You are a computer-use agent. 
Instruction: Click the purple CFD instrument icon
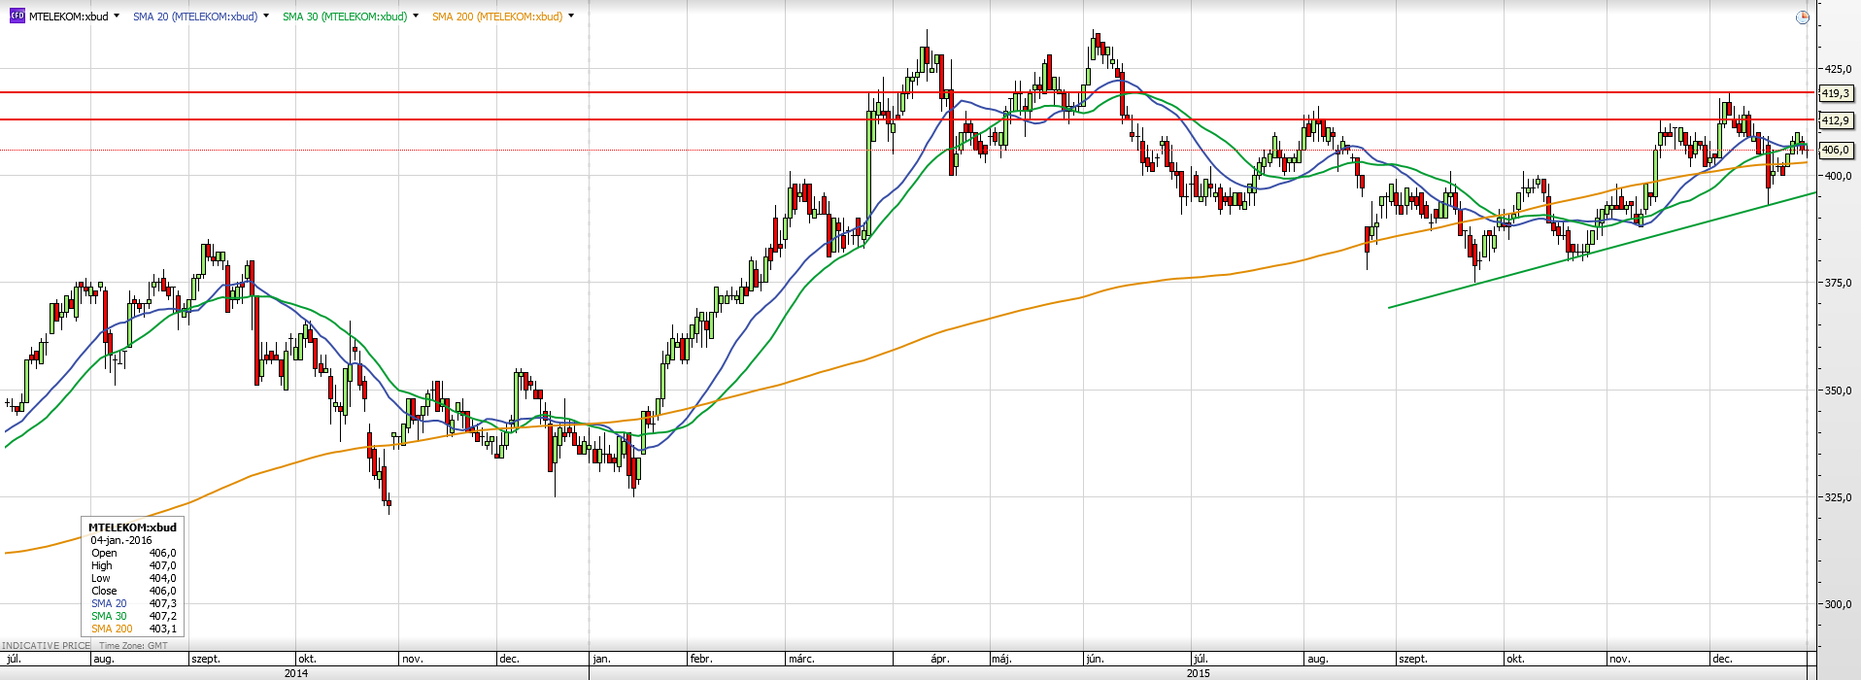pyautogui.click(x=17, y=16)
